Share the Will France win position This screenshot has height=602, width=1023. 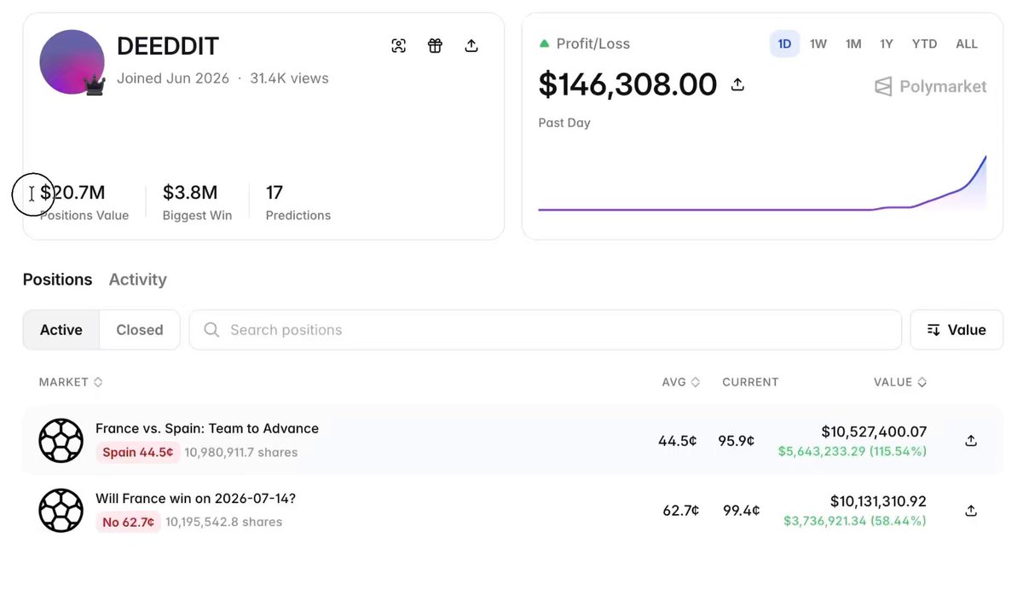tap(970, 511)
